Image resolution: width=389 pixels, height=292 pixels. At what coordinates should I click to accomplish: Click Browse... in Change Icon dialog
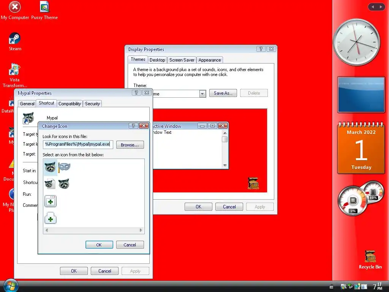pos(130,145)
